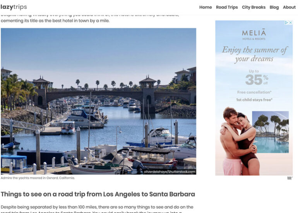Click the Melia Hotels & Resorts logo

254,34
